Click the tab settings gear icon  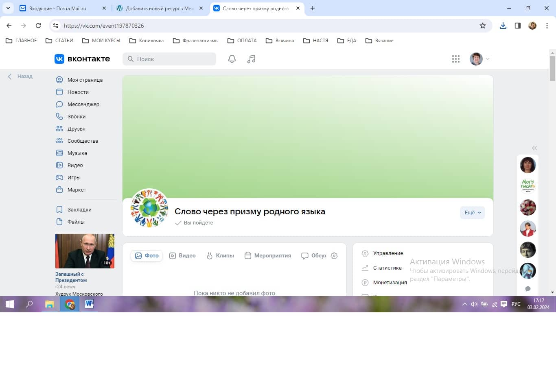pos(334,256)
